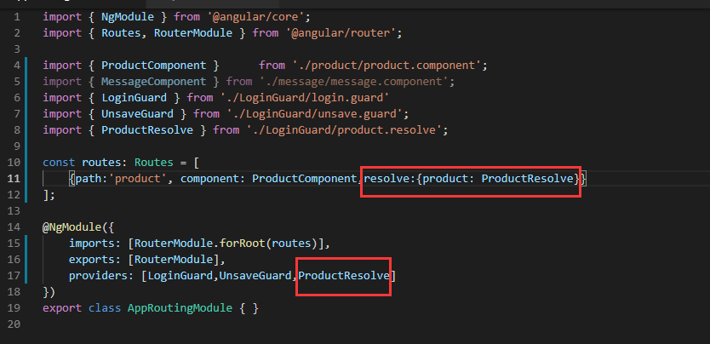Click 'NgModule' in the first import
The height and width of the screenshot is (344, 710).
pos(128,17)
